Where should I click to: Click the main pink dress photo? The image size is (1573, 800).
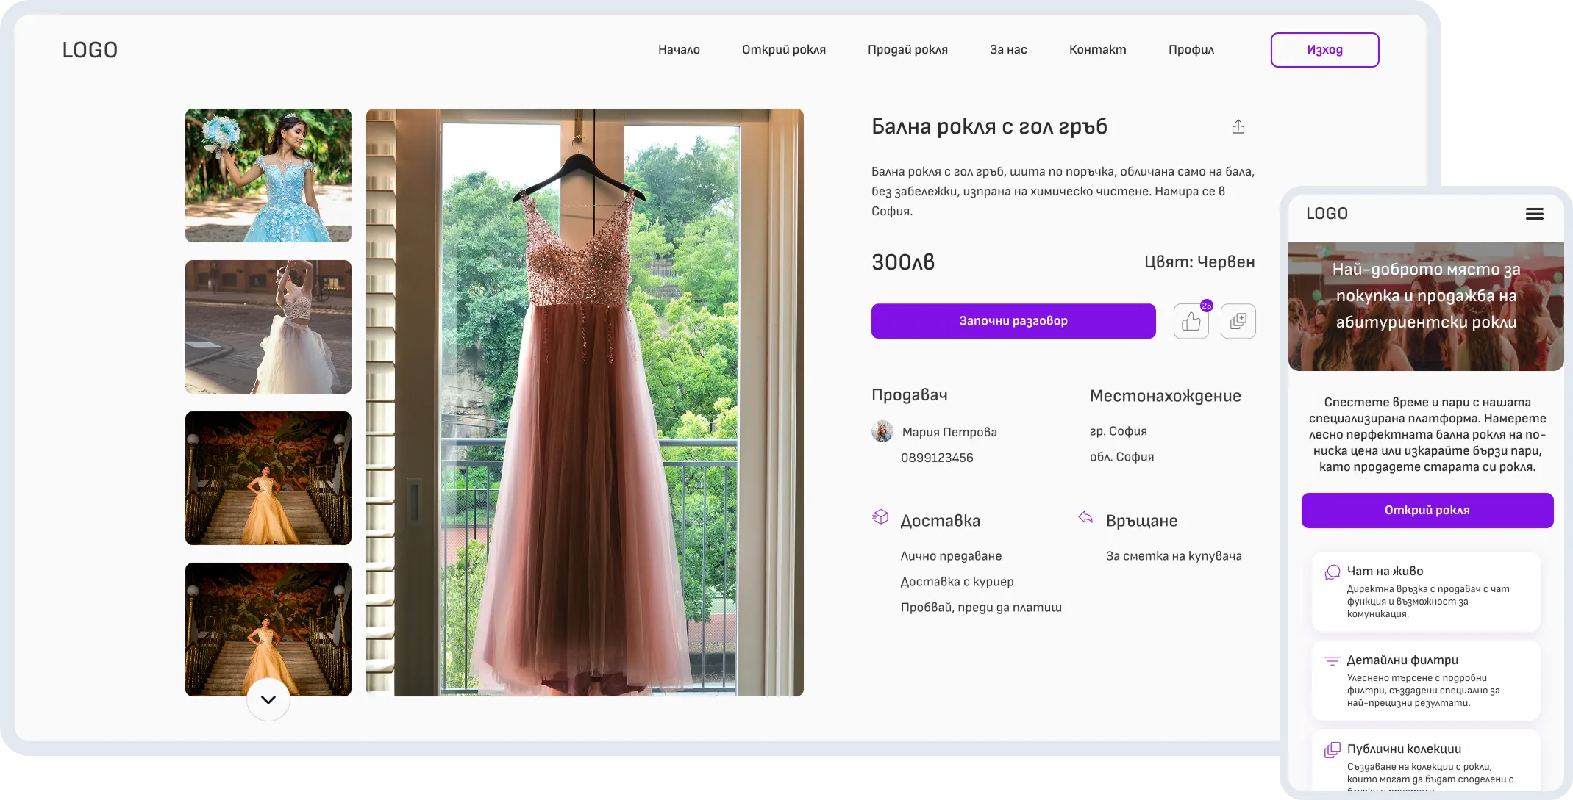[x=585, y=403]
